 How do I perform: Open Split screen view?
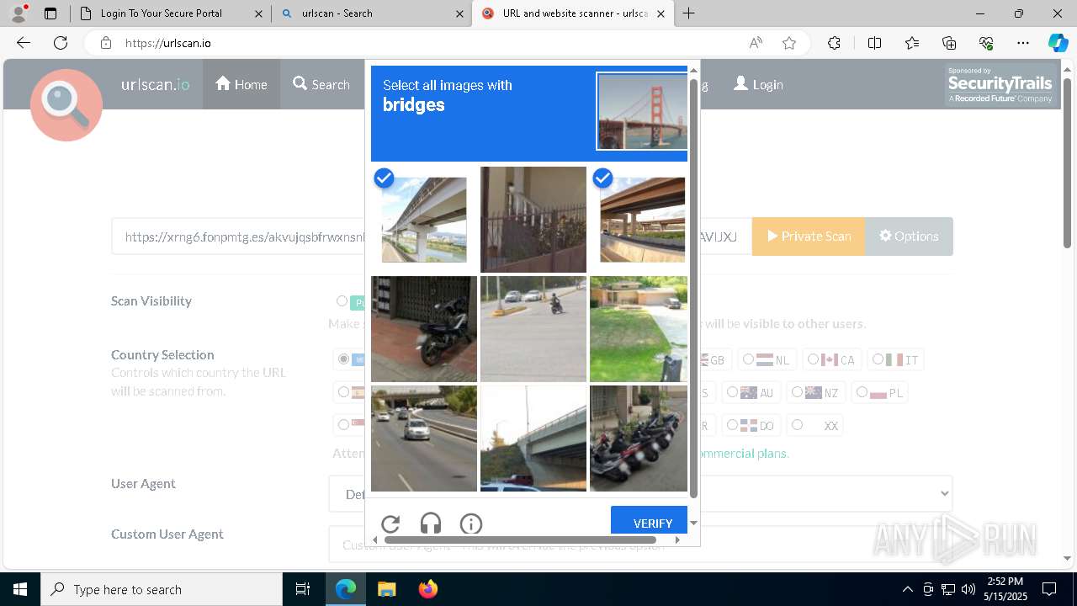(874, 43)
